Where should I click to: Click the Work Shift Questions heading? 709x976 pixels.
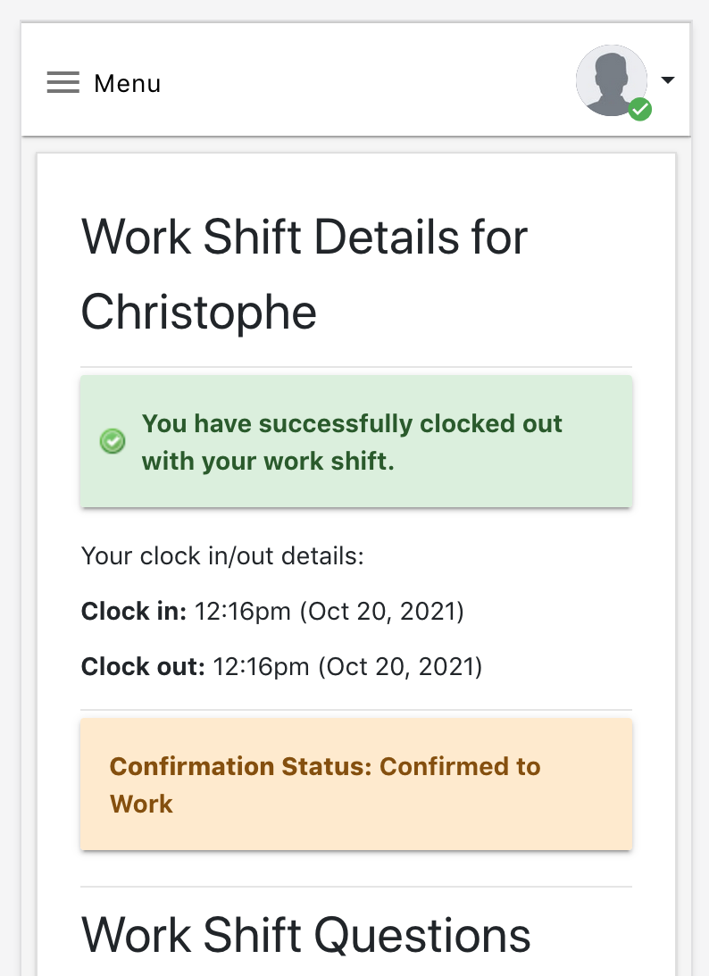coord(305,935)
